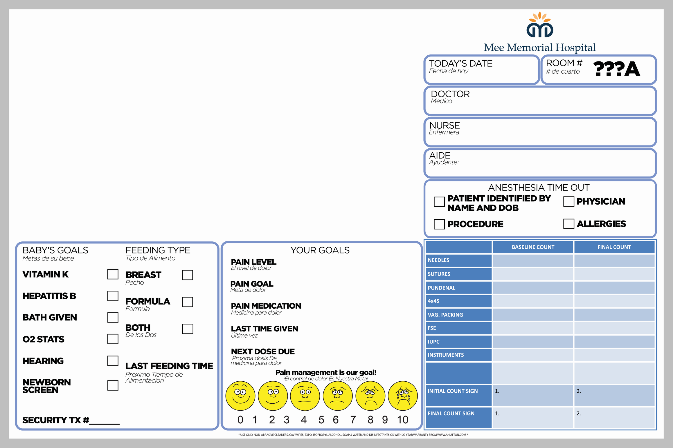The height and width of the screenshot is (448, 673).
Task: Check Patient Identified by Name and DOB
Action: coord(439,202)
